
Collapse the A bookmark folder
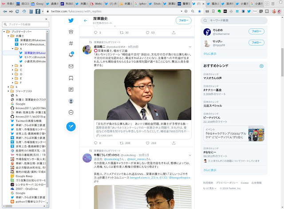tap(12, 49)
